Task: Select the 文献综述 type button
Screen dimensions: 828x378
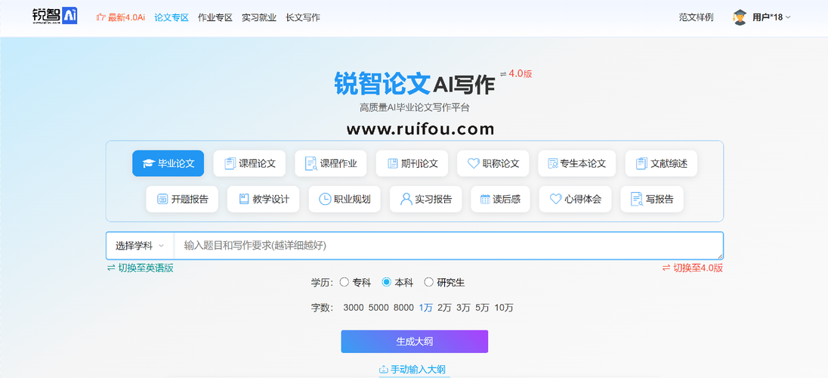Action: [x=661, y=163]
